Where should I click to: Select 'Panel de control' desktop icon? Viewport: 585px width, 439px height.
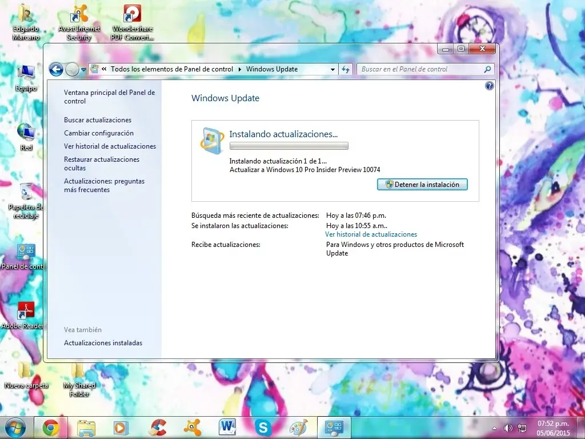click(22, 257)
